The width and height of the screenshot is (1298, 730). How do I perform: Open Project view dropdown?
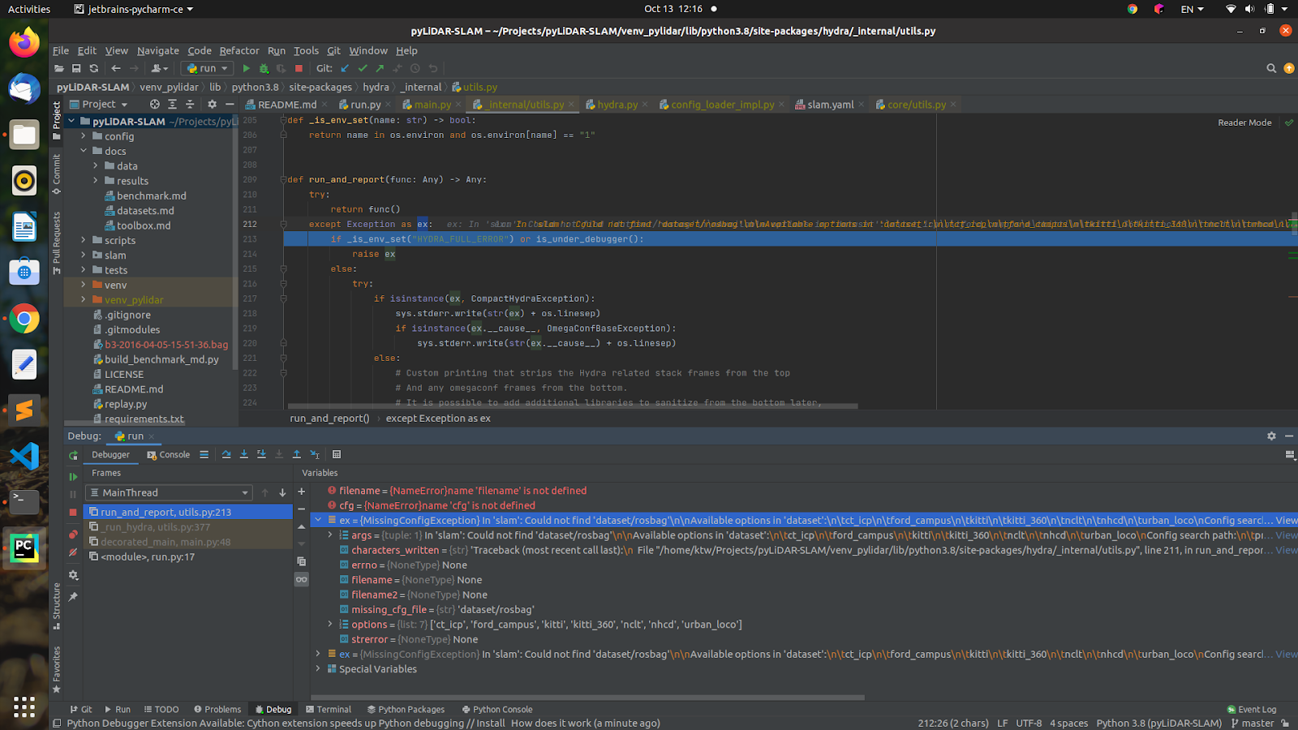pos(99,105)
